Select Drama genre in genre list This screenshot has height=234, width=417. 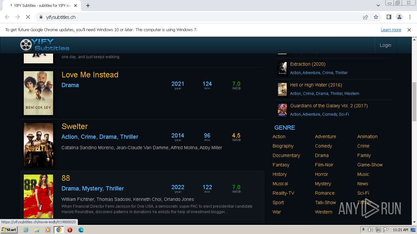[x=322, y=155]
